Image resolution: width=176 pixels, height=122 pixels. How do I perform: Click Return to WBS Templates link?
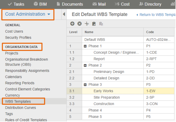(156, 15)
